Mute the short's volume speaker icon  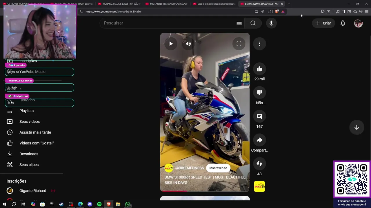(x=188, y=44)
